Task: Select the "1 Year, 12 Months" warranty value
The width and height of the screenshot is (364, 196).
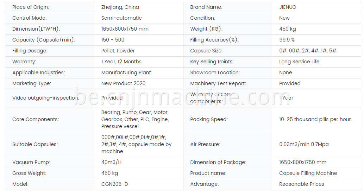Action: click(121, 62)
